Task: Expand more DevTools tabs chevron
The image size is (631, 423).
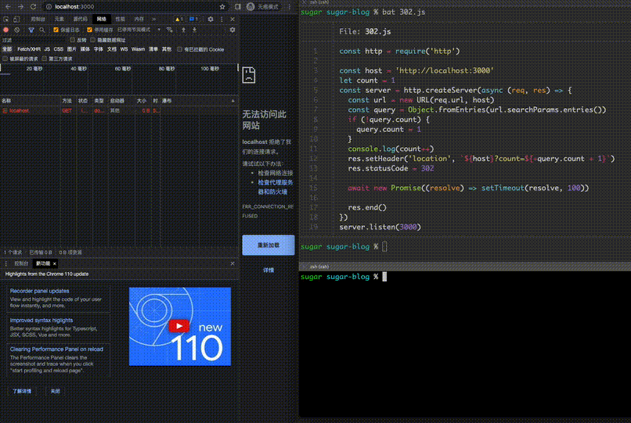Action: click(153, 19)
